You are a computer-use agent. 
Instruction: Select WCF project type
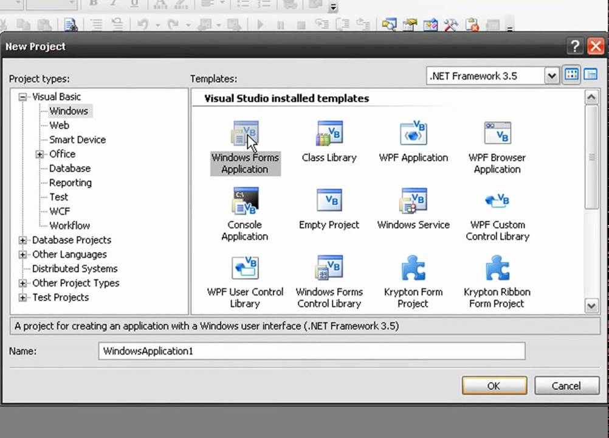[60, 212]
